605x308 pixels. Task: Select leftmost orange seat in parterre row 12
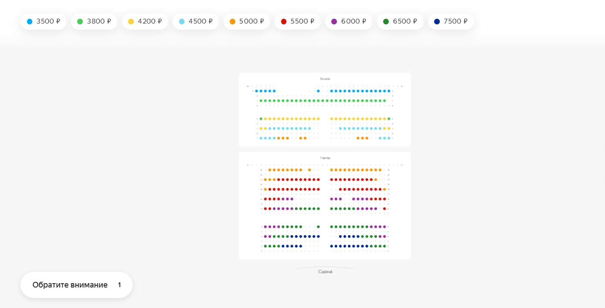click(265, 189)
